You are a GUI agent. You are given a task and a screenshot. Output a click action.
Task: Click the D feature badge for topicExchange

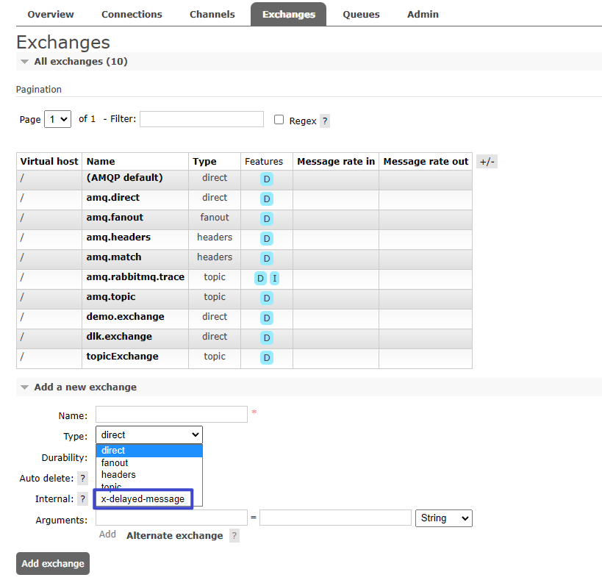pyautogui.click(x=266, y=357)
